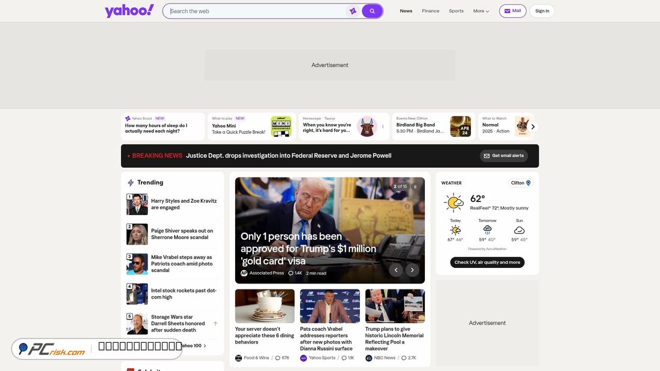Open the Birdland Big Band event thumbnail

pos(460,126)
